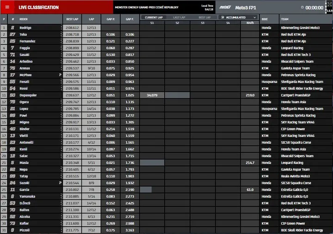Click the clock icon beside the session timer
This screenshot has height=234, width=333.
(302, 7)
